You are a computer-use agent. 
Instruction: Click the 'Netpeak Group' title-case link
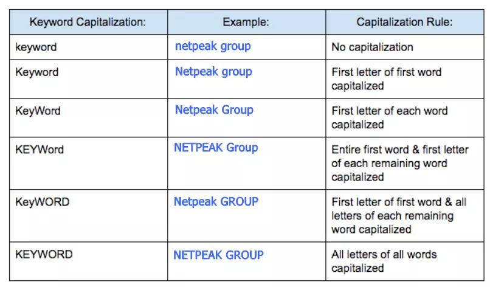(214, 110)
